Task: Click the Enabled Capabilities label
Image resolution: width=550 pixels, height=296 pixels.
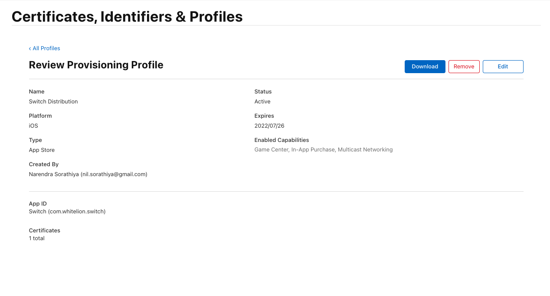Action: pyautogui.click(x=282, y=140)
